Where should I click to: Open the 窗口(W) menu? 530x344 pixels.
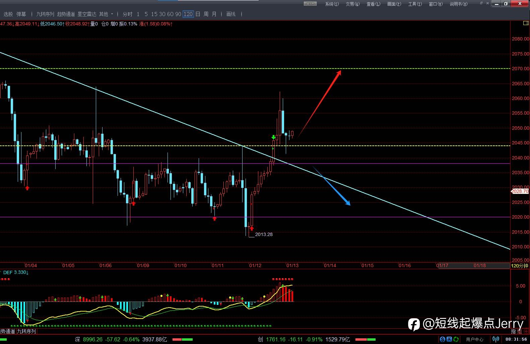(x=436, y=4)
